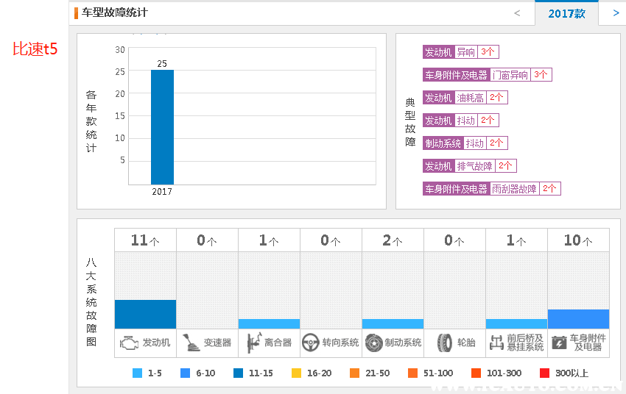Click the 1-5 legend color swatch
This screenshot has width=626, height=394.
click(x=137, y=373)
